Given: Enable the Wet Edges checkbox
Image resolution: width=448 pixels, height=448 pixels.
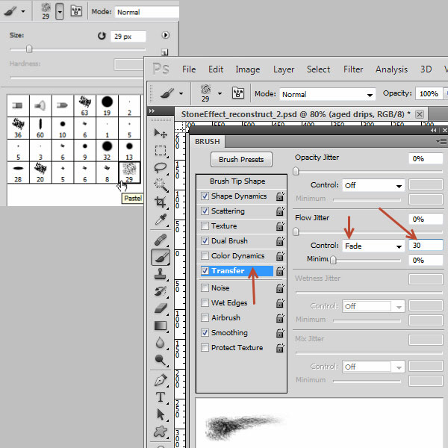Looking at the screenshot, I should 205,302.
